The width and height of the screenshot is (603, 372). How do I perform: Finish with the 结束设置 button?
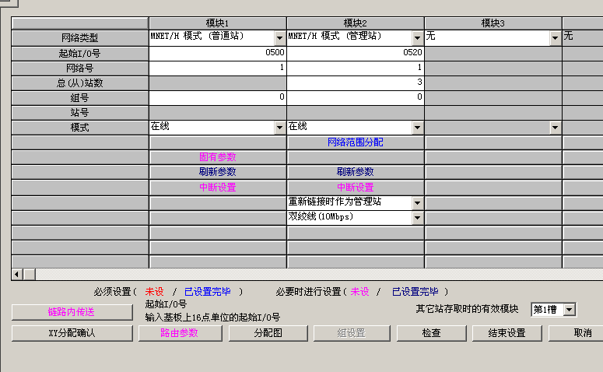[x=506, y=333]
